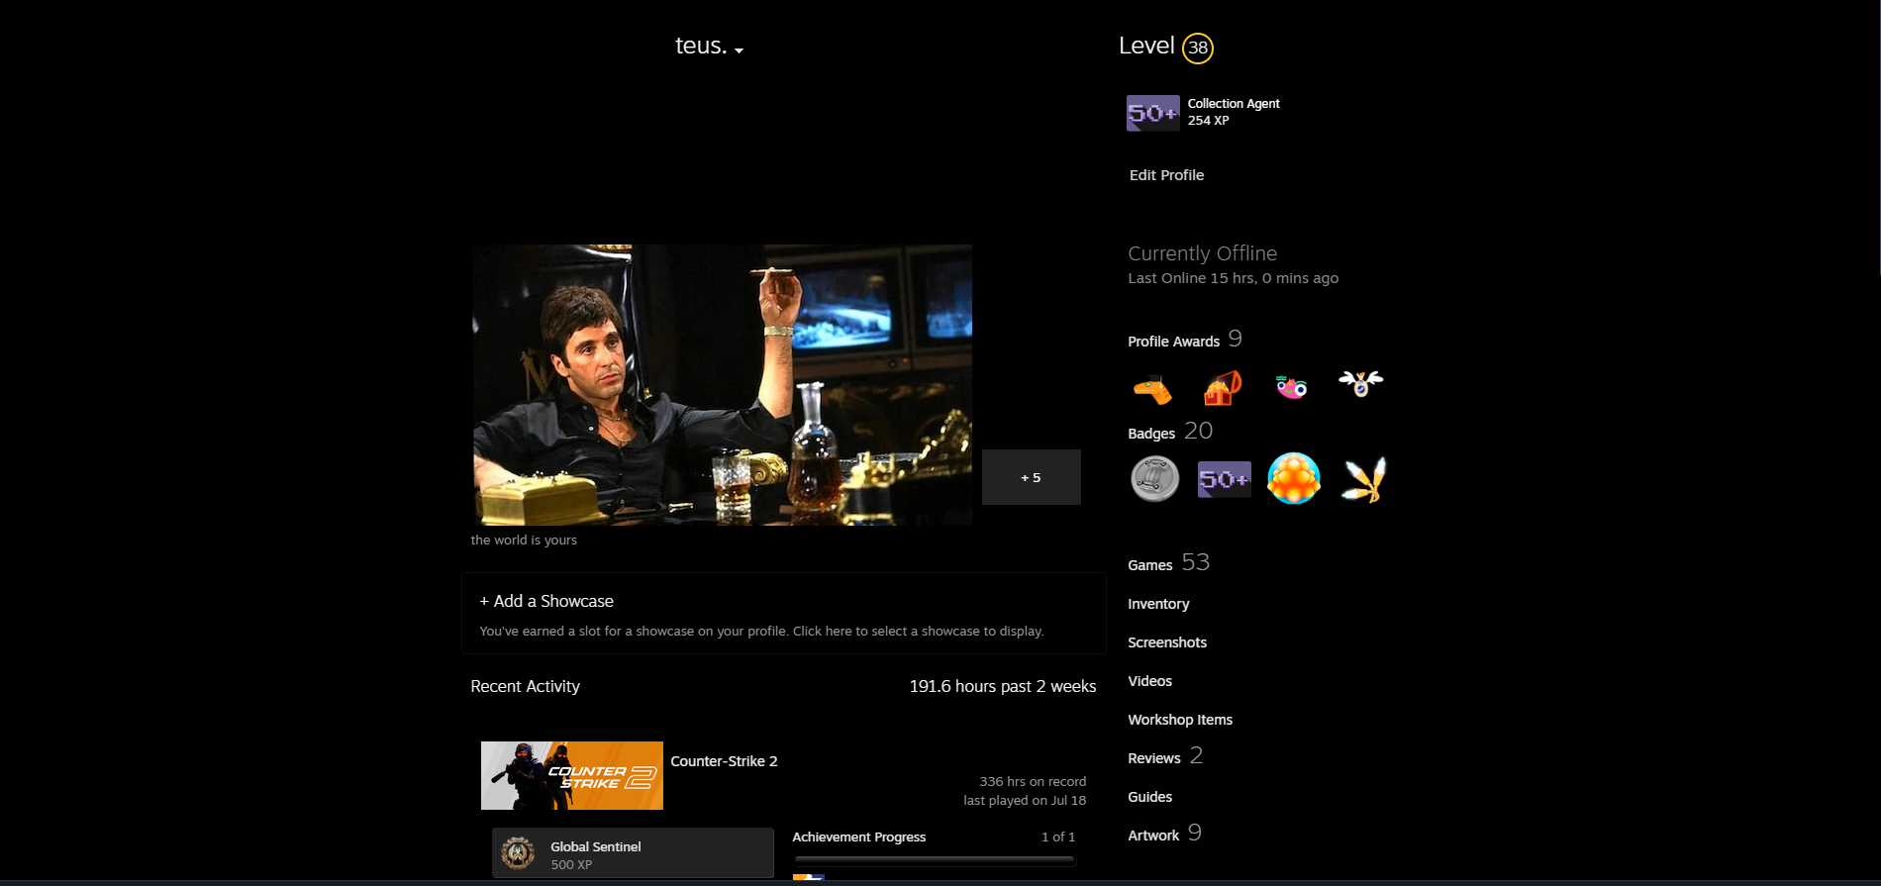Open the Collection Agent 50+ featured badge icon

point(1153,113)
